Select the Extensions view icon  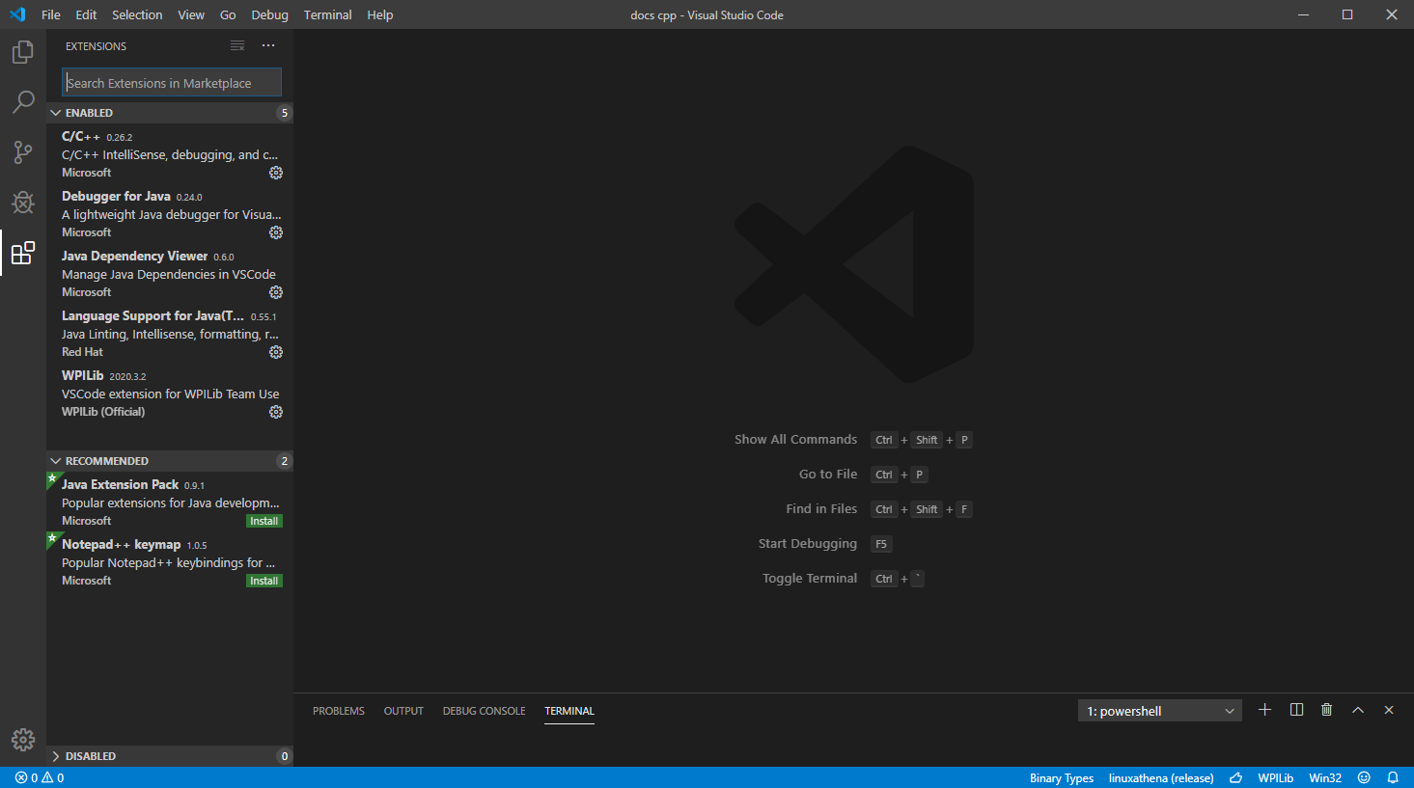[x=23, y=253]
